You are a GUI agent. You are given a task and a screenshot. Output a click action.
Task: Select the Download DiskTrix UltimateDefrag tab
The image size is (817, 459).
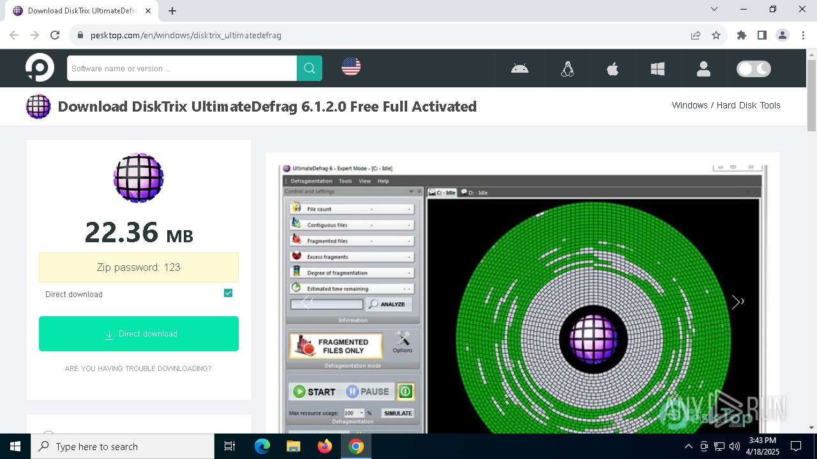[x=82, y=11]
